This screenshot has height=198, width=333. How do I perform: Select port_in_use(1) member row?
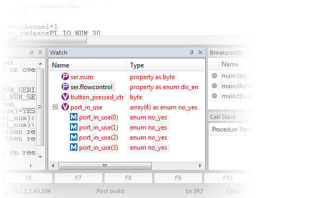(x=99, y=127)
